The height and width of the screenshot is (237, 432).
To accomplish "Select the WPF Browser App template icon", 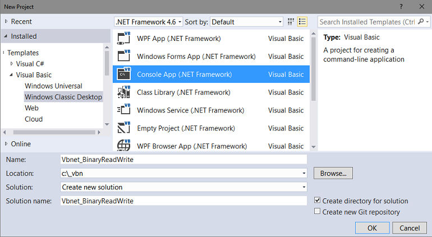I will [x=123, y=145].
